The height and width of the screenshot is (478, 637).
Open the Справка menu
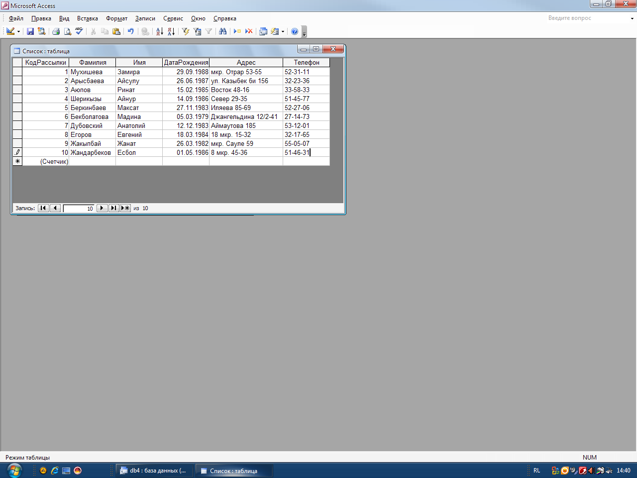[x=225, y=18]
